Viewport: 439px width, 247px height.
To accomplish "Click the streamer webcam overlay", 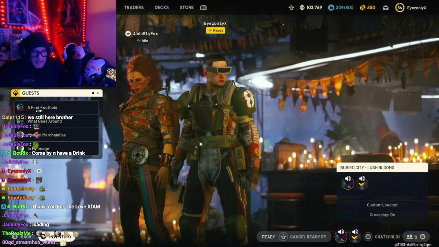I will (58, 44).
